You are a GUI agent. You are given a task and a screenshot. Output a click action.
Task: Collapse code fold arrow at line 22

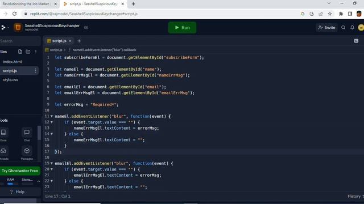click(x=52, y=181)
